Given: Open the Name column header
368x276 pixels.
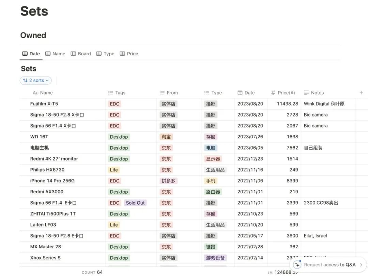Looking at the screenshot, I should coord(43,93).
